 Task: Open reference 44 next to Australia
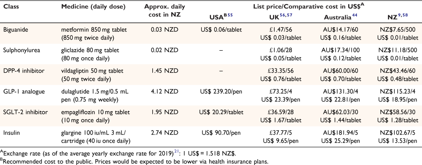tap(354, 15)
